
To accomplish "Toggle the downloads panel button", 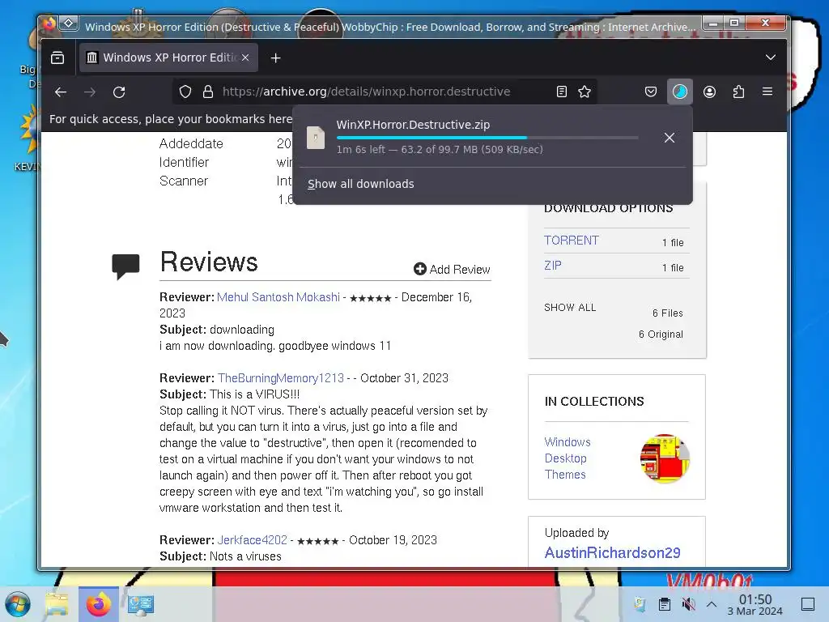I will [680, 92].
